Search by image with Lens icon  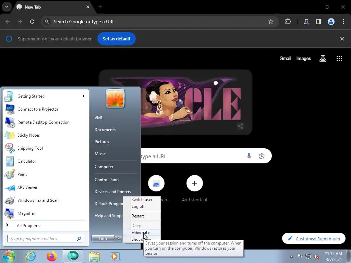coord(262,156)
